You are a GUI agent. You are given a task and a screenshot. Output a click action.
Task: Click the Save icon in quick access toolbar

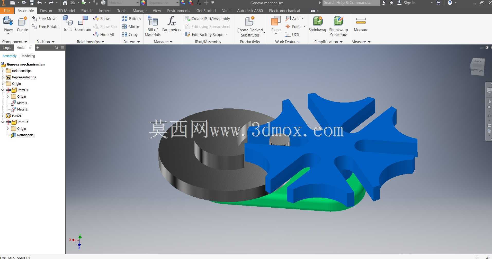pyautogui.click(x=32, y=3)
